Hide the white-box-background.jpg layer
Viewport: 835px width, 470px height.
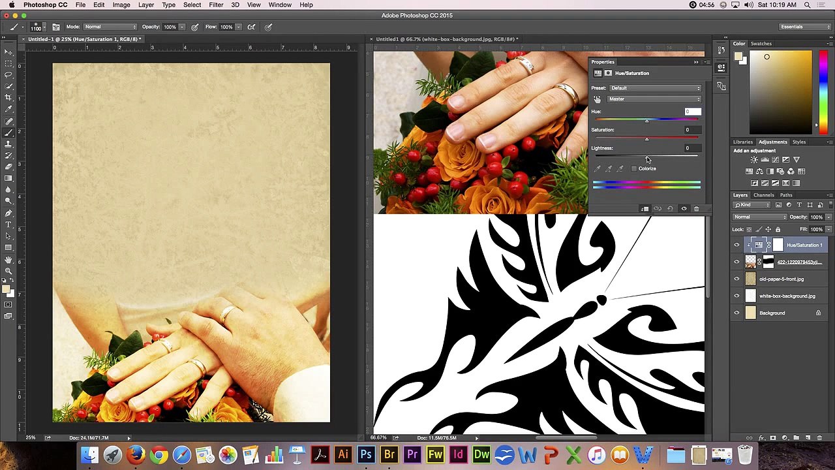(737, 296)
